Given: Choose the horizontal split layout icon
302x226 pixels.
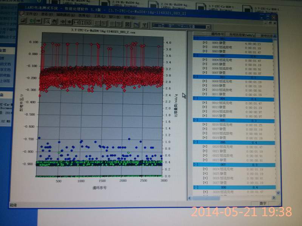Looking at the screenshot, I should click(x=76, y=23).
